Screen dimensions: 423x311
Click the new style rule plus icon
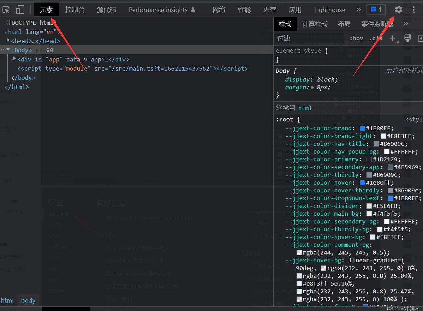[393, 38]
